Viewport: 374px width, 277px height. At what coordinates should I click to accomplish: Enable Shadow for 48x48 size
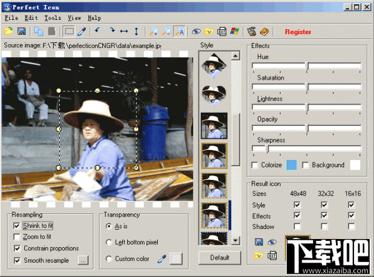(x=297, y=226)
